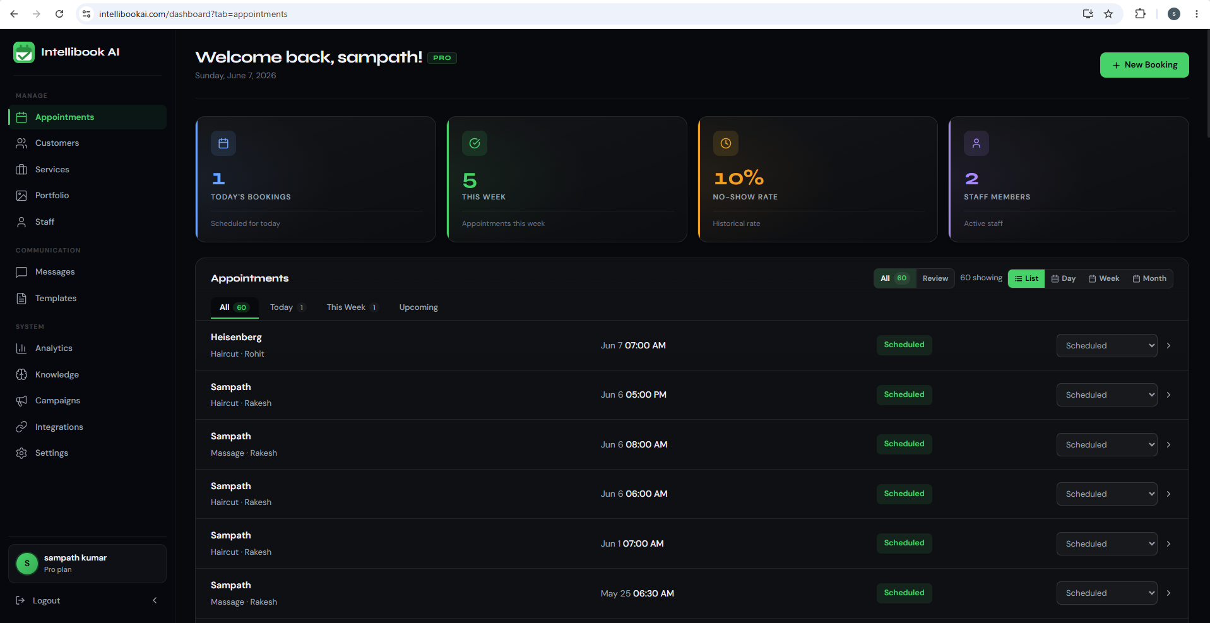Switch to Day view

tap(1064, 278)
